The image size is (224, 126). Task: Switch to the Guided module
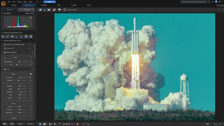tap(44, 5)
